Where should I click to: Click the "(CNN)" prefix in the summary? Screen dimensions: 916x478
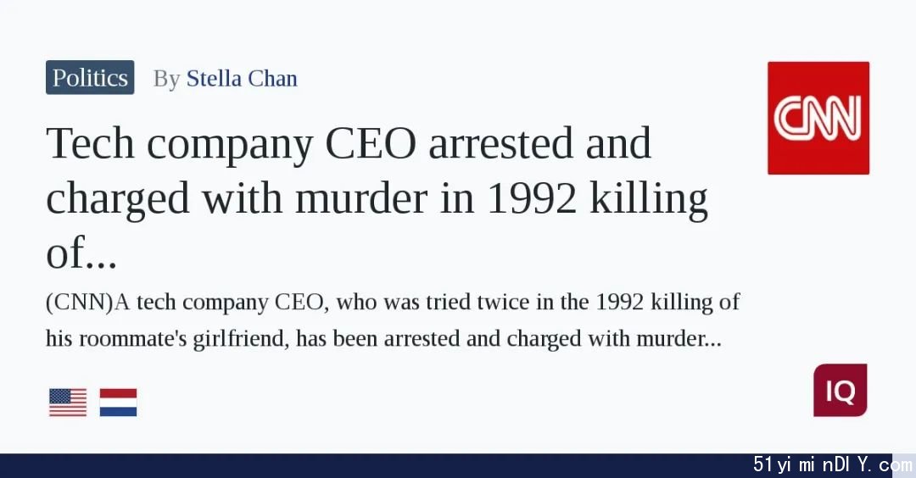(x=80, y=303)
